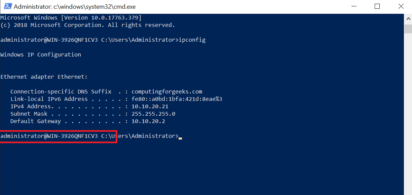Click the Ethernet adapter Ethernet line
The width and height of the screenshot is (412, 195).
[44, 77]
